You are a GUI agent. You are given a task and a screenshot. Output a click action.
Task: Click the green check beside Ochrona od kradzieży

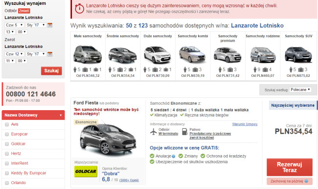[203, 156]
